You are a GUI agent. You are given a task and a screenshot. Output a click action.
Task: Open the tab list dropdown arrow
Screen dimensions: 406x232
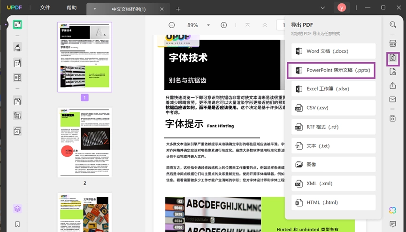coord(322,8)
